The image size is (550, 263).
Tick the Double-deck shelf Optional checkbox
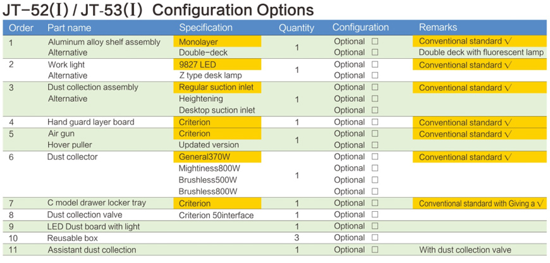[375, 52]
